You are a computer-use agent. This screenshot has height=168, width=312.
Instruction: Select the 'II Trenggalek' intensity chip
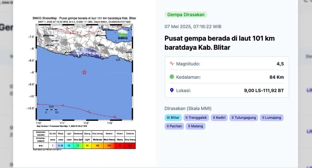click(196, 117)
